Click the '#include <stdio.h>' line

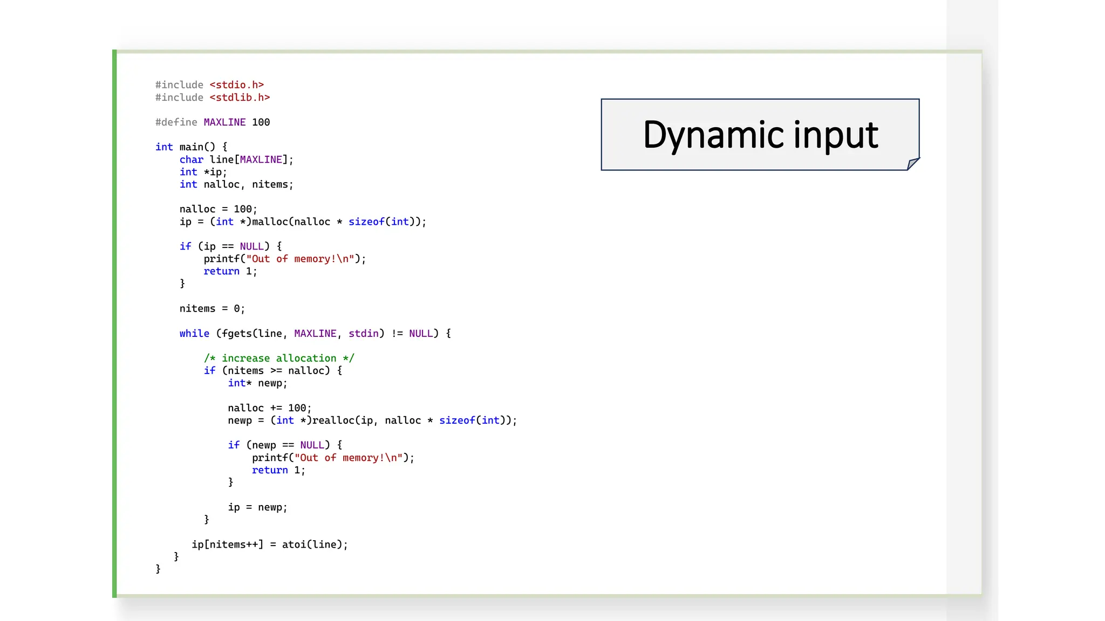209,85
